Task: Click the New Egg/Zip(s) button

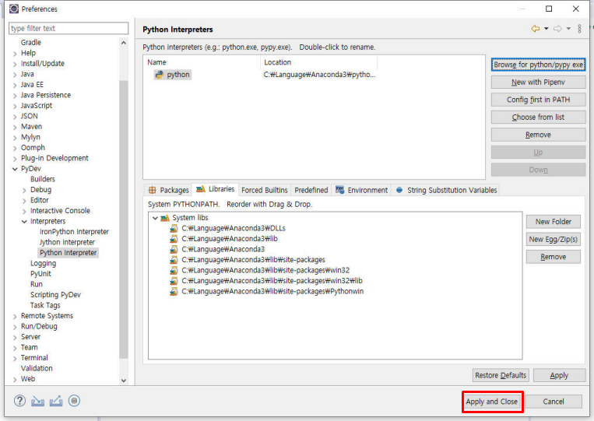Action: [553, 239]
